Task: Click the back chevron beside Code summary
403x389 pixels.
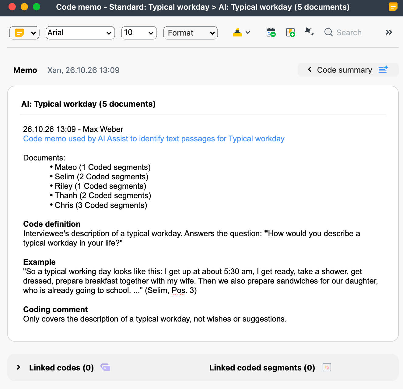Action: pyautogui.click(x=310, y=70)
